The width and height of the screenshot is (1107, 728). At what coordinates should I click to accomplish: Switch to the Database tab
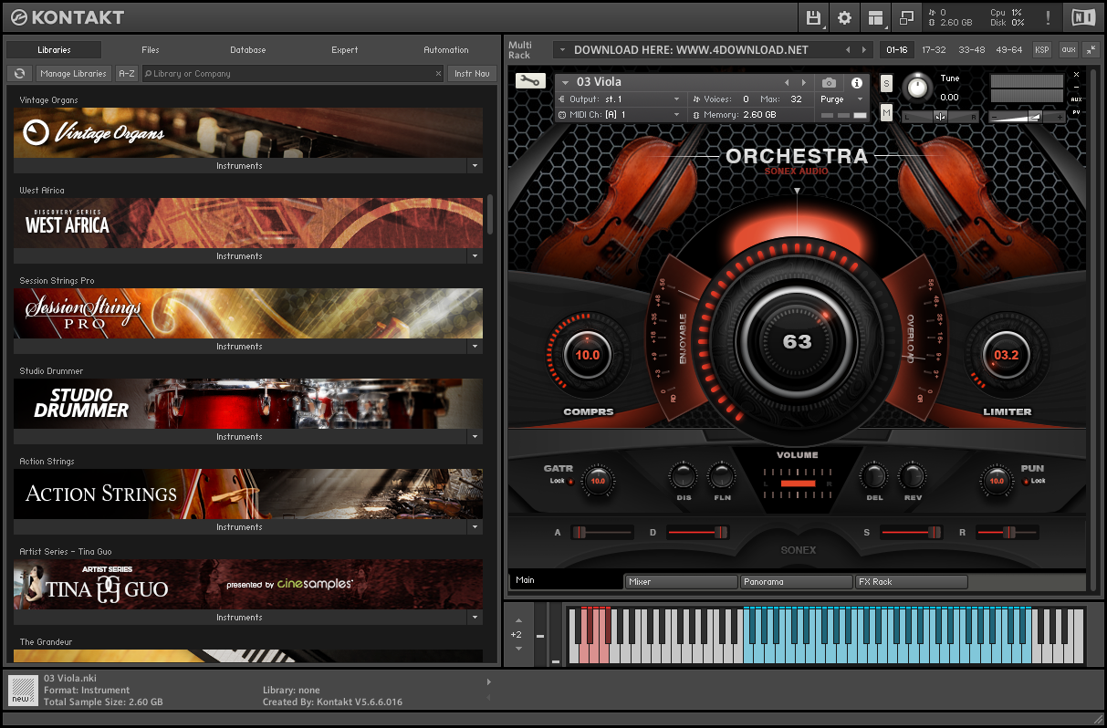tap(248, 50)
